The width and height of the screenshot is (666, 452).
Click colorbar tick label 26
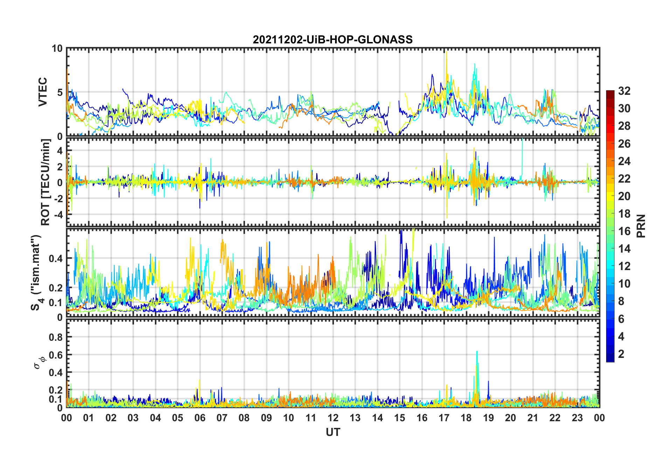point(624,143)
